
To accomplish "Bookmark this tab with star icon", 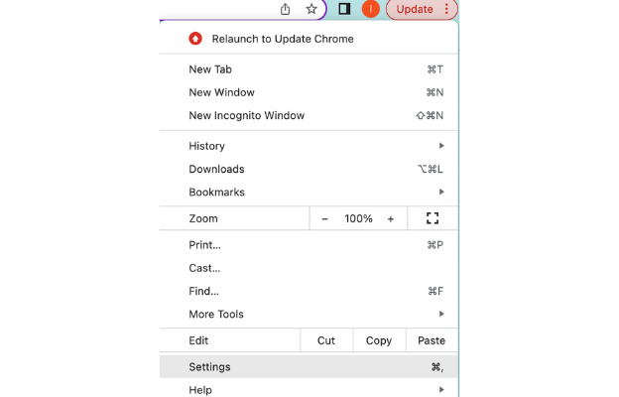I will [311, 9].
